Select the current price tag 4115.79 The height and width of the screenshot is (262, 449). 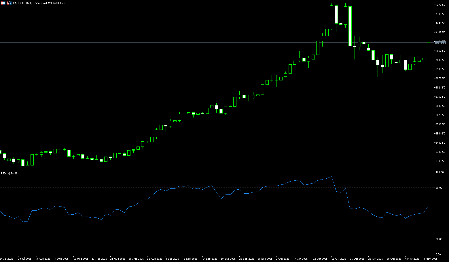point(440,43)
